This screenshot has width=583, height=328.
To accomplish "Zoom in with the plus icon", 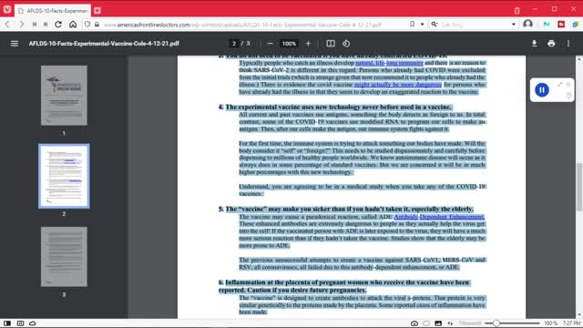I will (308, 44).
